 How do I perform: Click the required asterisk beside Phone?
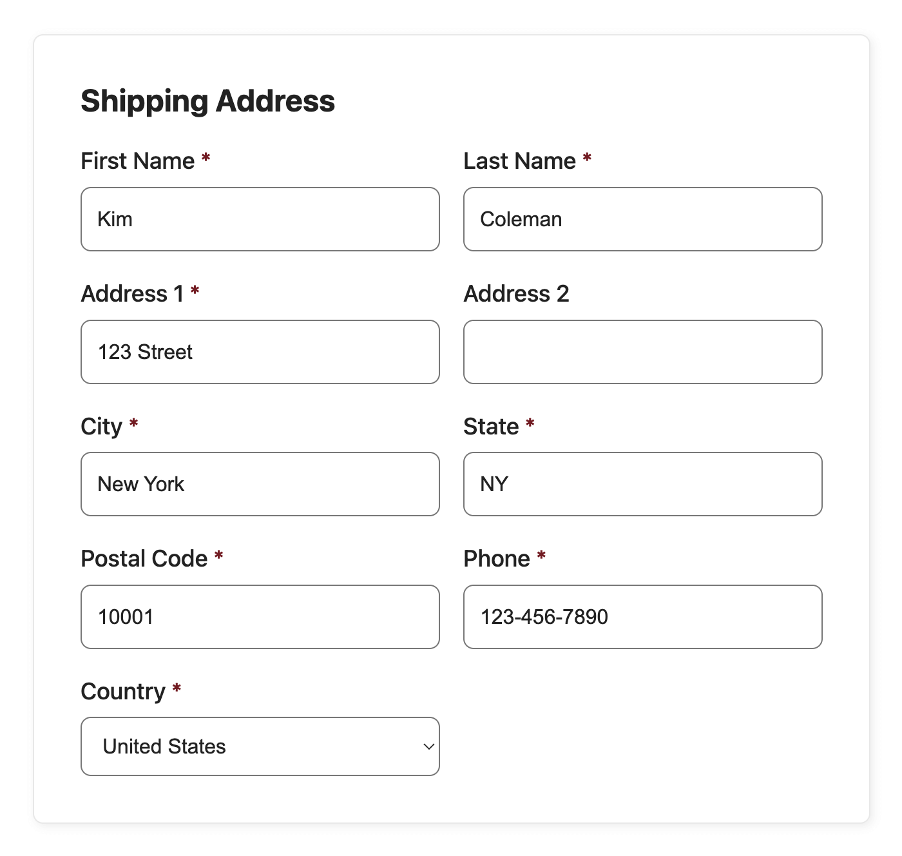[x=541, y=558]
